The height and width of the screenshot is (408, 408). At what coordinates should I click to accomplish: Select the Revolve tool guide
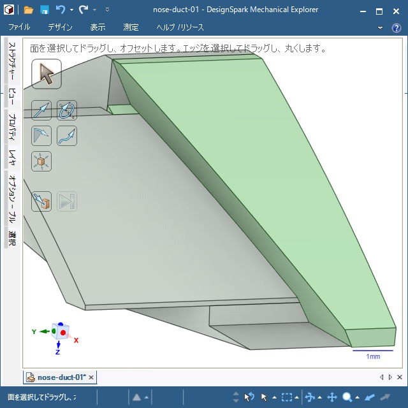point(67,111)
